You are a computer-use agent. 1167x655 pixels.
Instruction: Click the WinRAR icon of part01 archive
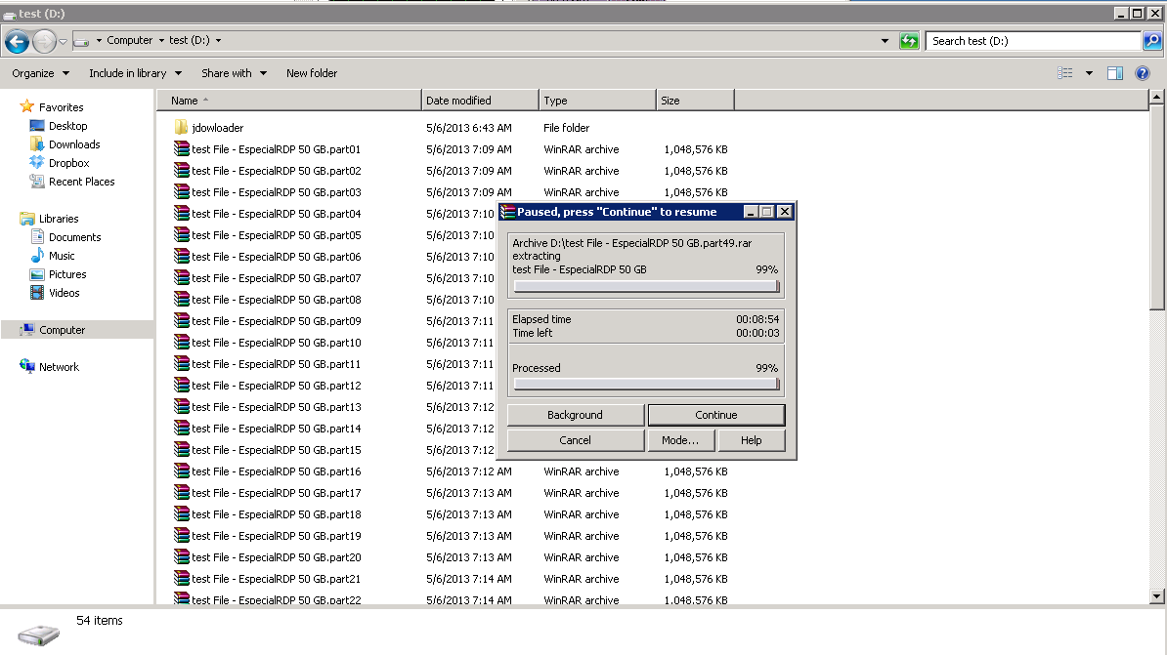[x=181, y=149]
